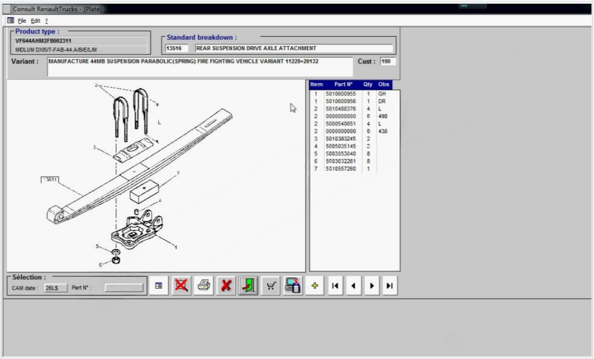Jump to last plate with skip-forward arrow

coord(389,286)
